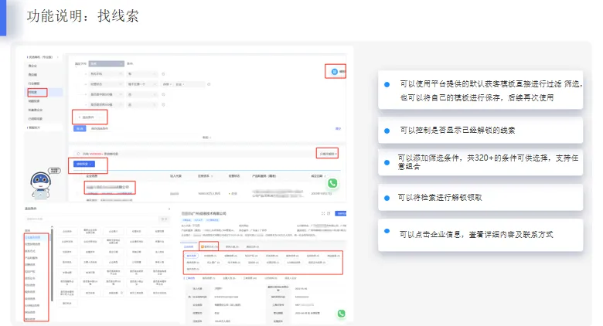Click the green phone icon beside the results table
The image size is (603, 326).
332,183
